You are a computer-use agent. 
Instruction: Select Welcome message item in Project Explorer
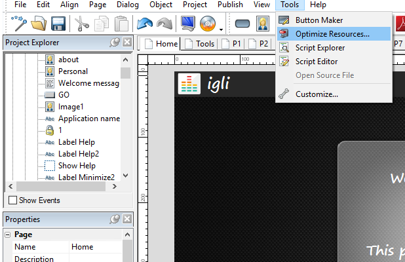pyautogui.click(x=88, y=83)
